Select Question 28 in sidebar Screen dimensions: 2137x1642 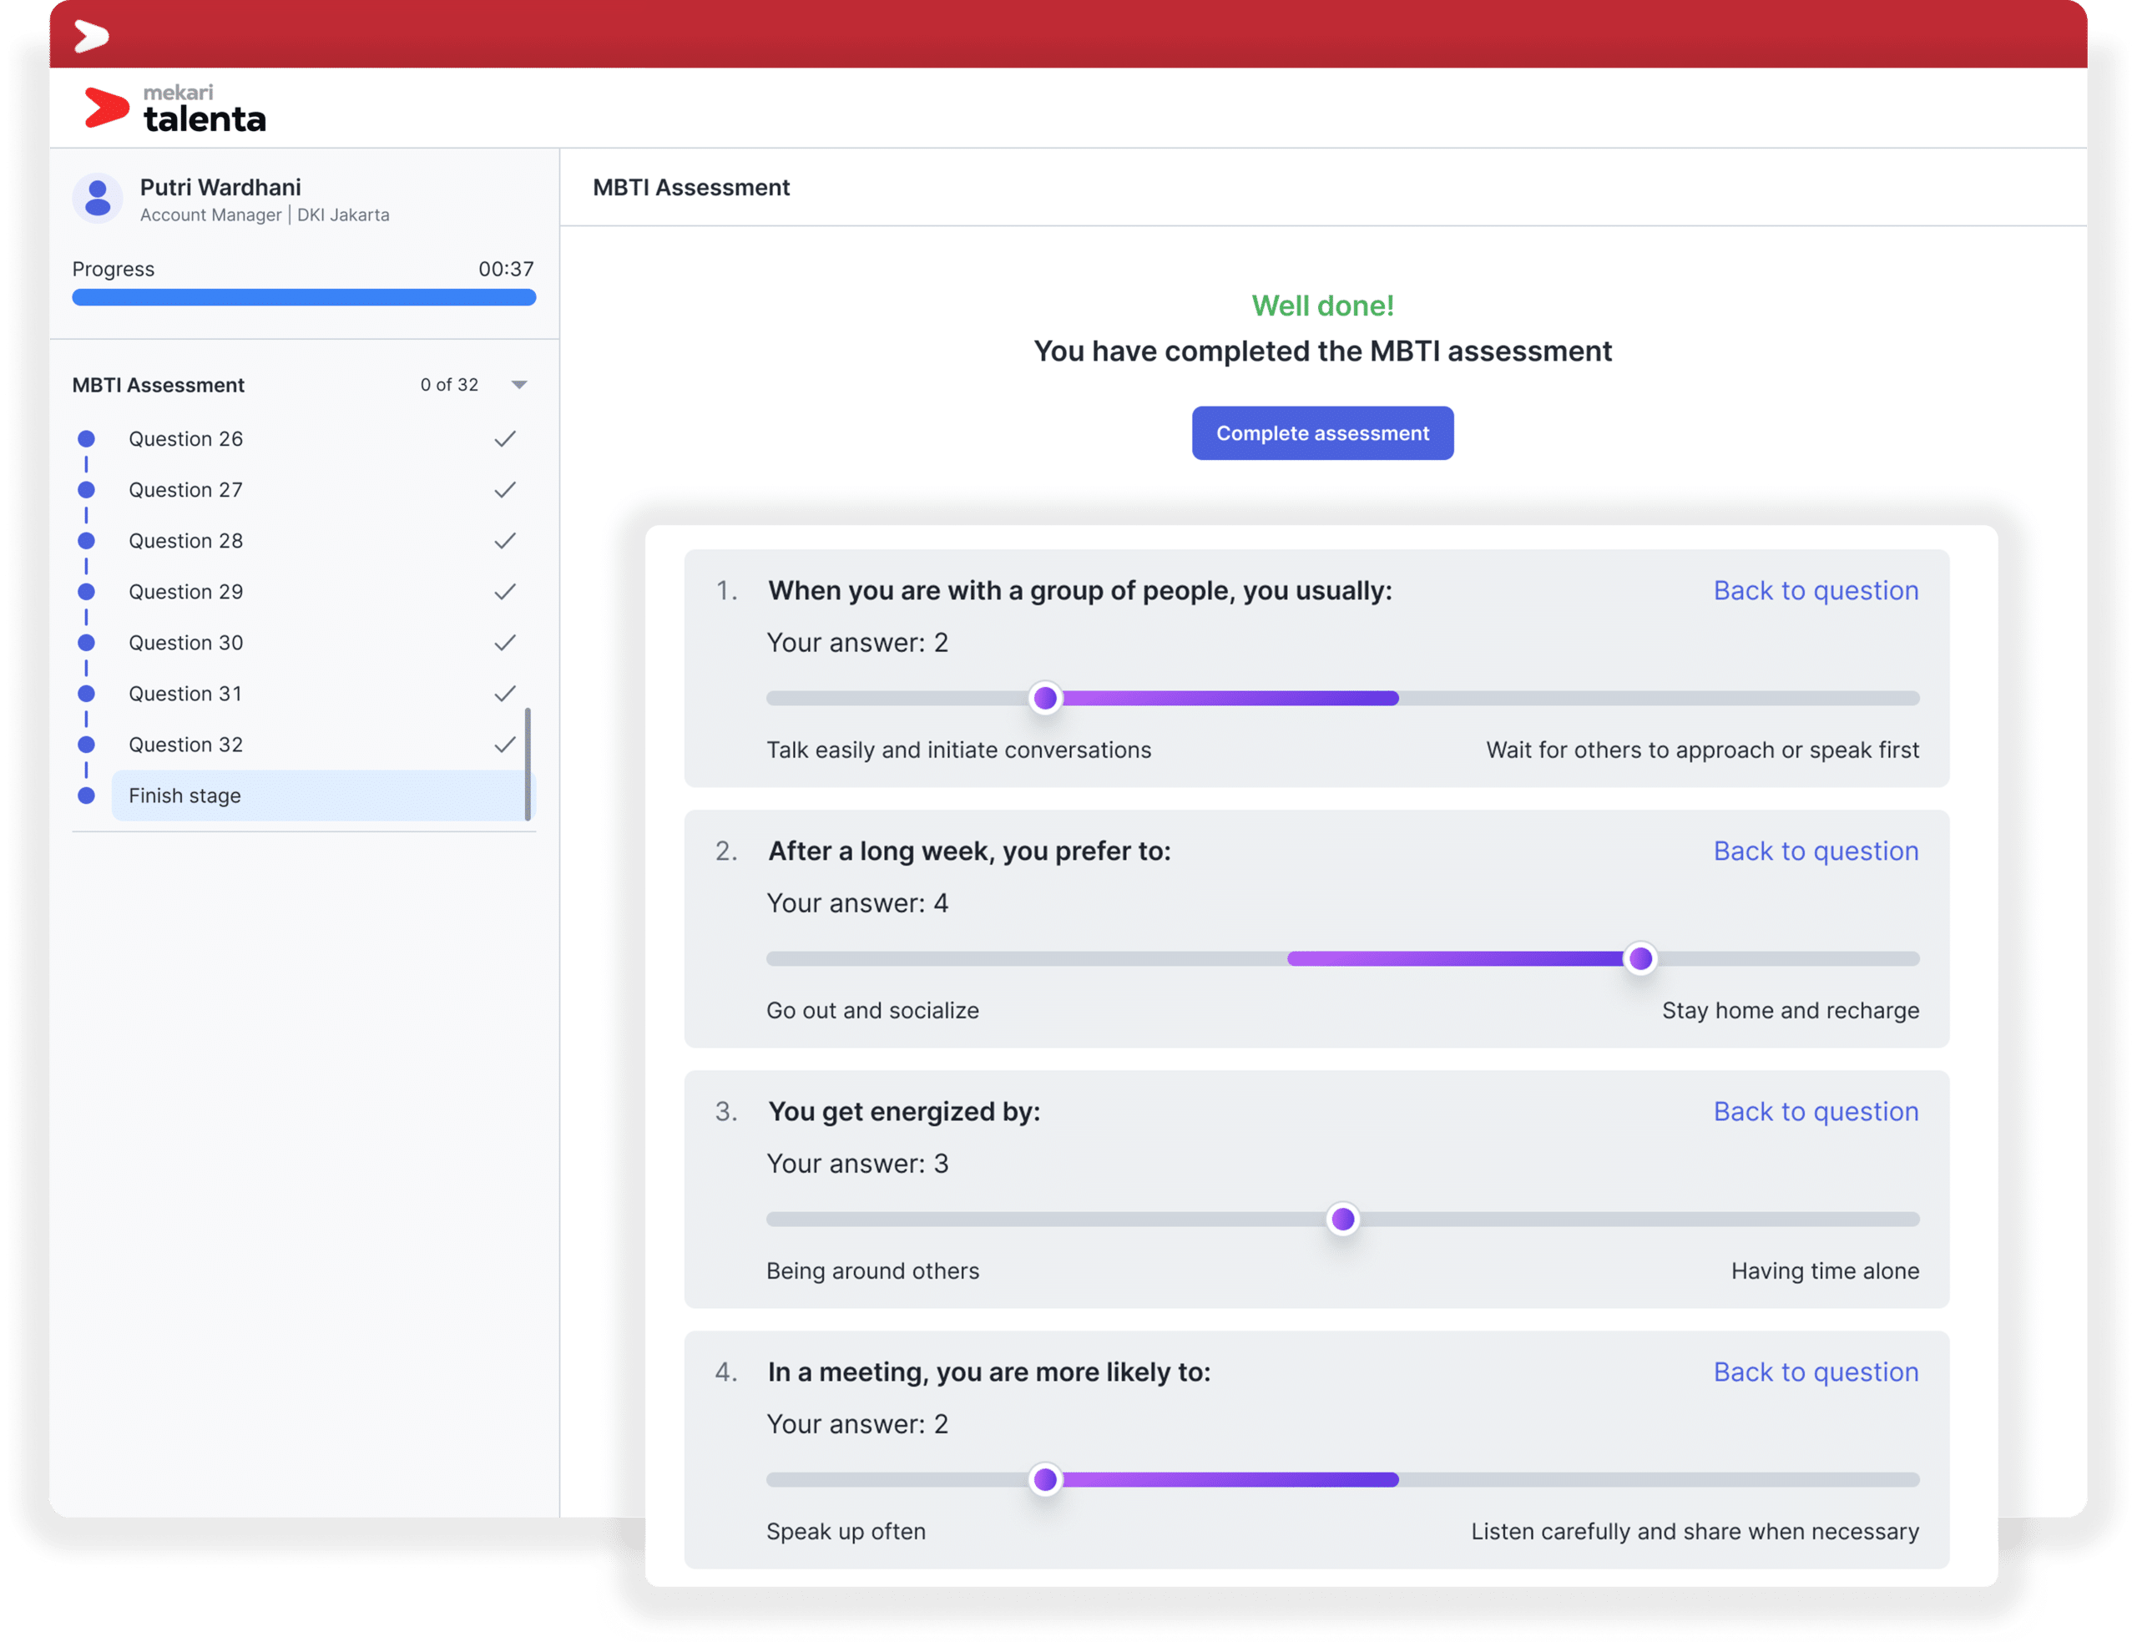pos(185,540)
